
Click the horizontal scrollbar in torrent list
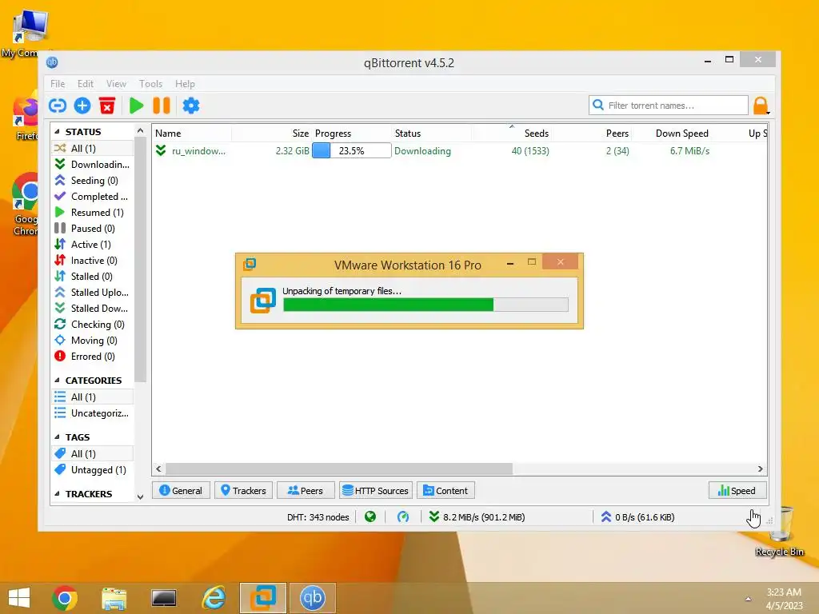tap(339, 468)
